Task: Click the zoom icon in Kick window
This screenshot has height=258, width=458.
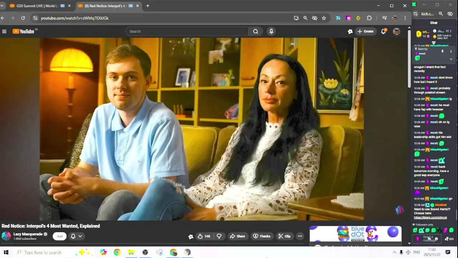Action: tap(441, 14)
